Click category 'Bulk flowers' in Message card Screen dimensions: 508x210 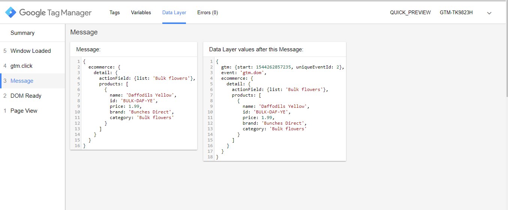[x=155, y=118]
